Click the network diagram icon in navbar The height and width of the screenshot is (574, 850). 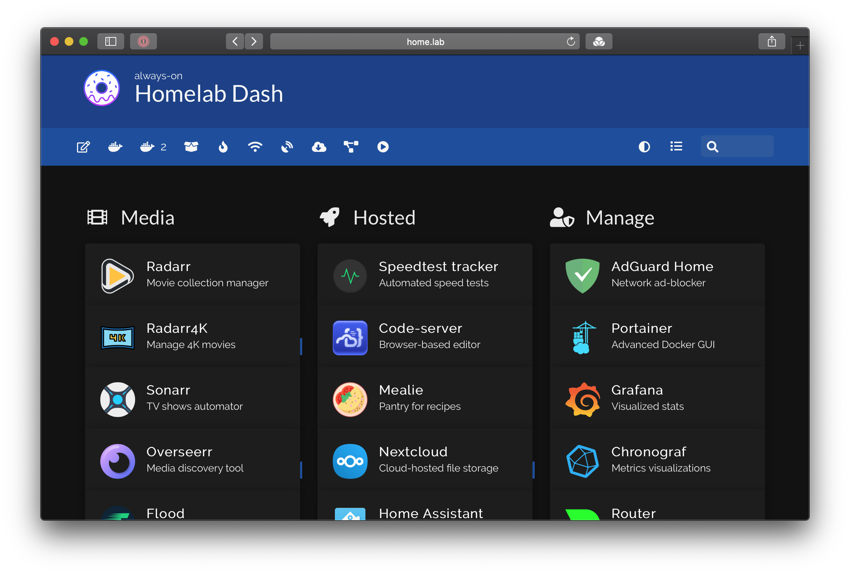pos(351,147)
